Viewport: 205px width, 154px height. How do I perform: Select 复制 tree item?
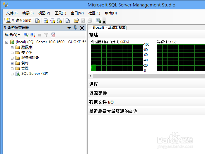[x=25, y=63]
